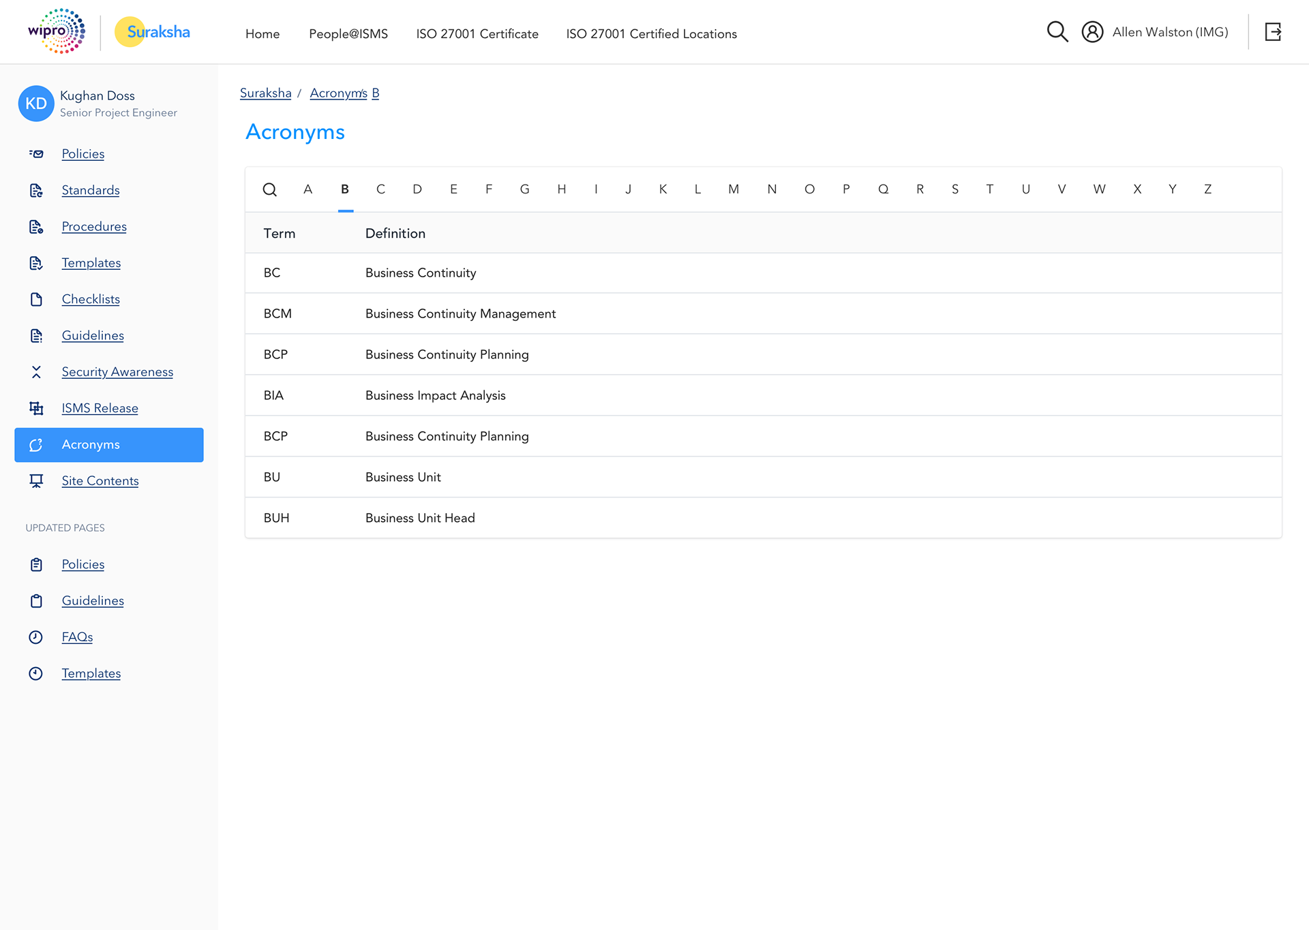Click the Security Awareness sidebar icon

tap(36, 372)
